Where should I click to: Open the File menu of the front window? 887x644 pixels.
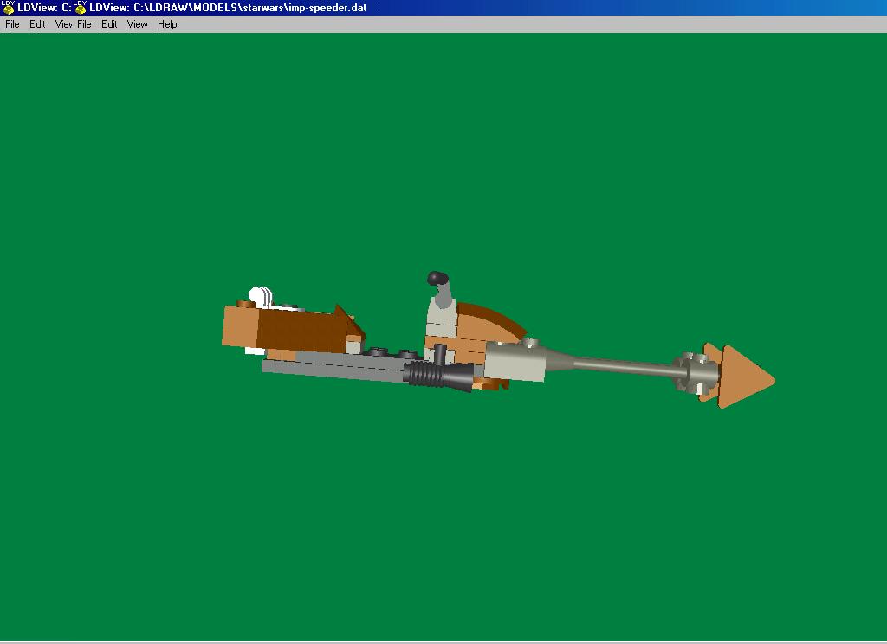[x=82, y=24]
